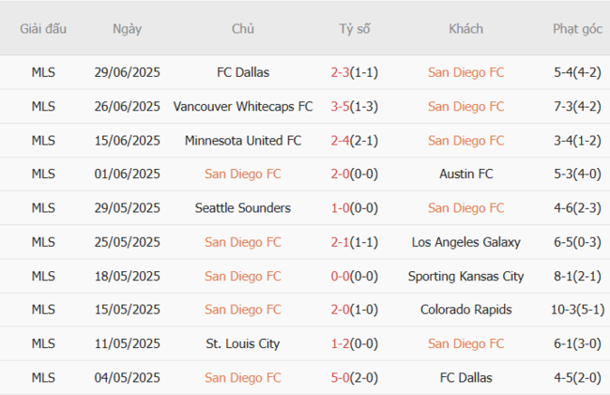Open Vancouver Whitecaps FC team link
This screenshot has width=610, height=395.
(x=242, y=106)
